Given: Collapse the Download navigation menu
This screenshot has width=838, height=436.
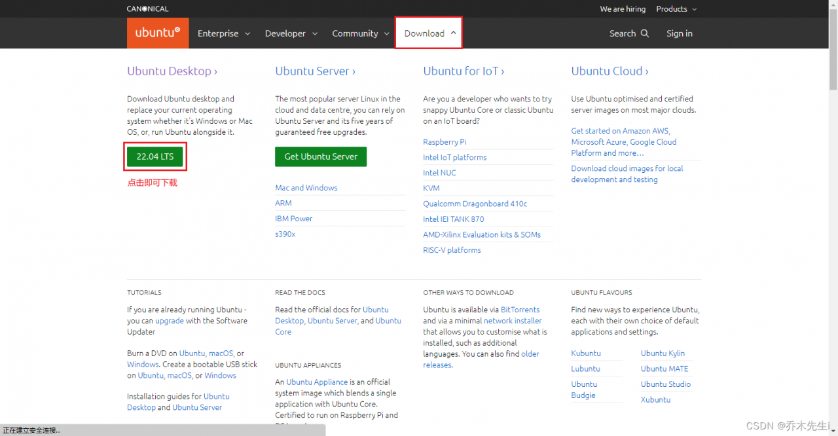Looking at the screenshot, I should coord(429,33).
